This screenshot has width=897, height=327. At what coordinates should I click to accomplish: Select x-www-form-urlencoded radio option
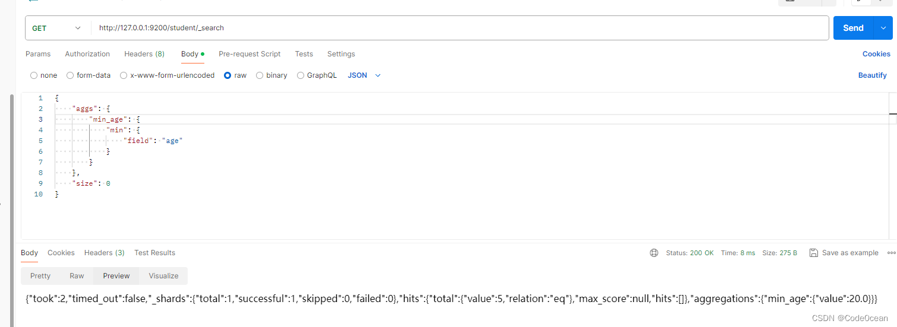124,75
